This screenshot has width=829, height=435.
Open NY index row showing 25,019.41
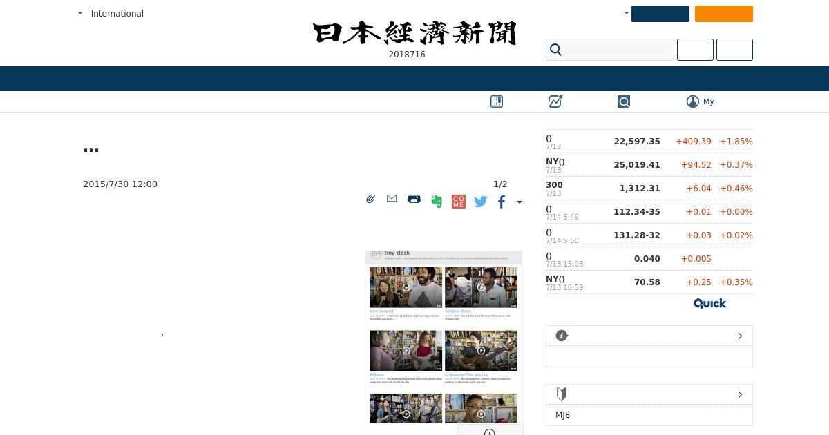point(649,165)
